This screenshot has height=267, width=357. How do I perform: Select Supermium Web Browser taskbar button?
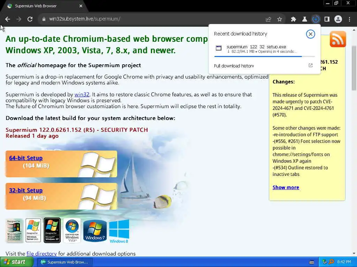point(64,262)
